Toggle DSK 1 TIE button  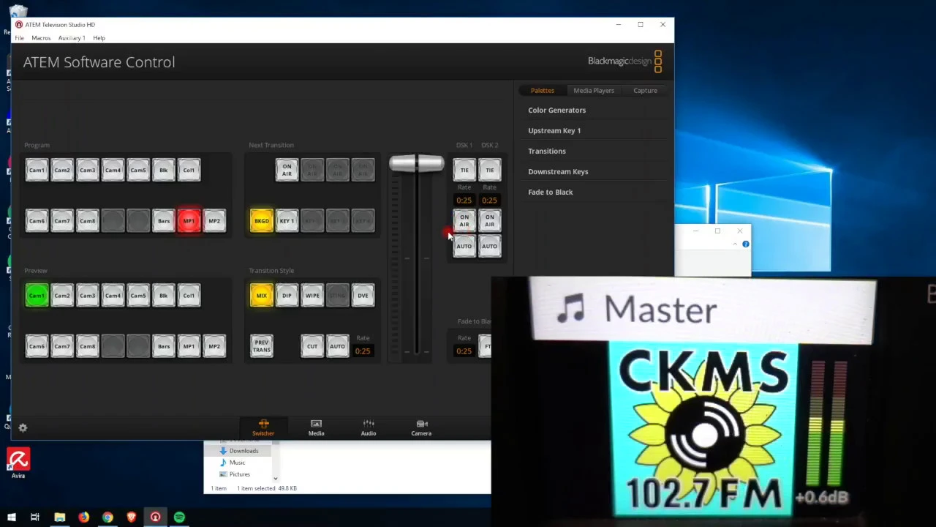point(464,170)
